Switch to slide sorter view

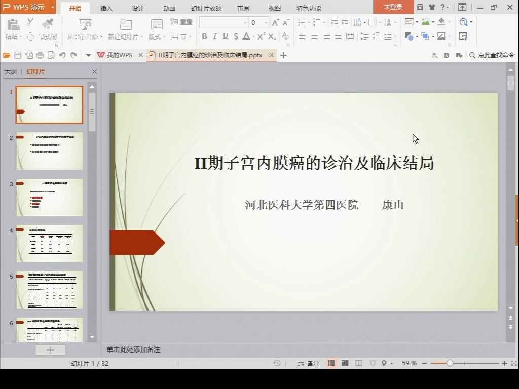(345, 363)
